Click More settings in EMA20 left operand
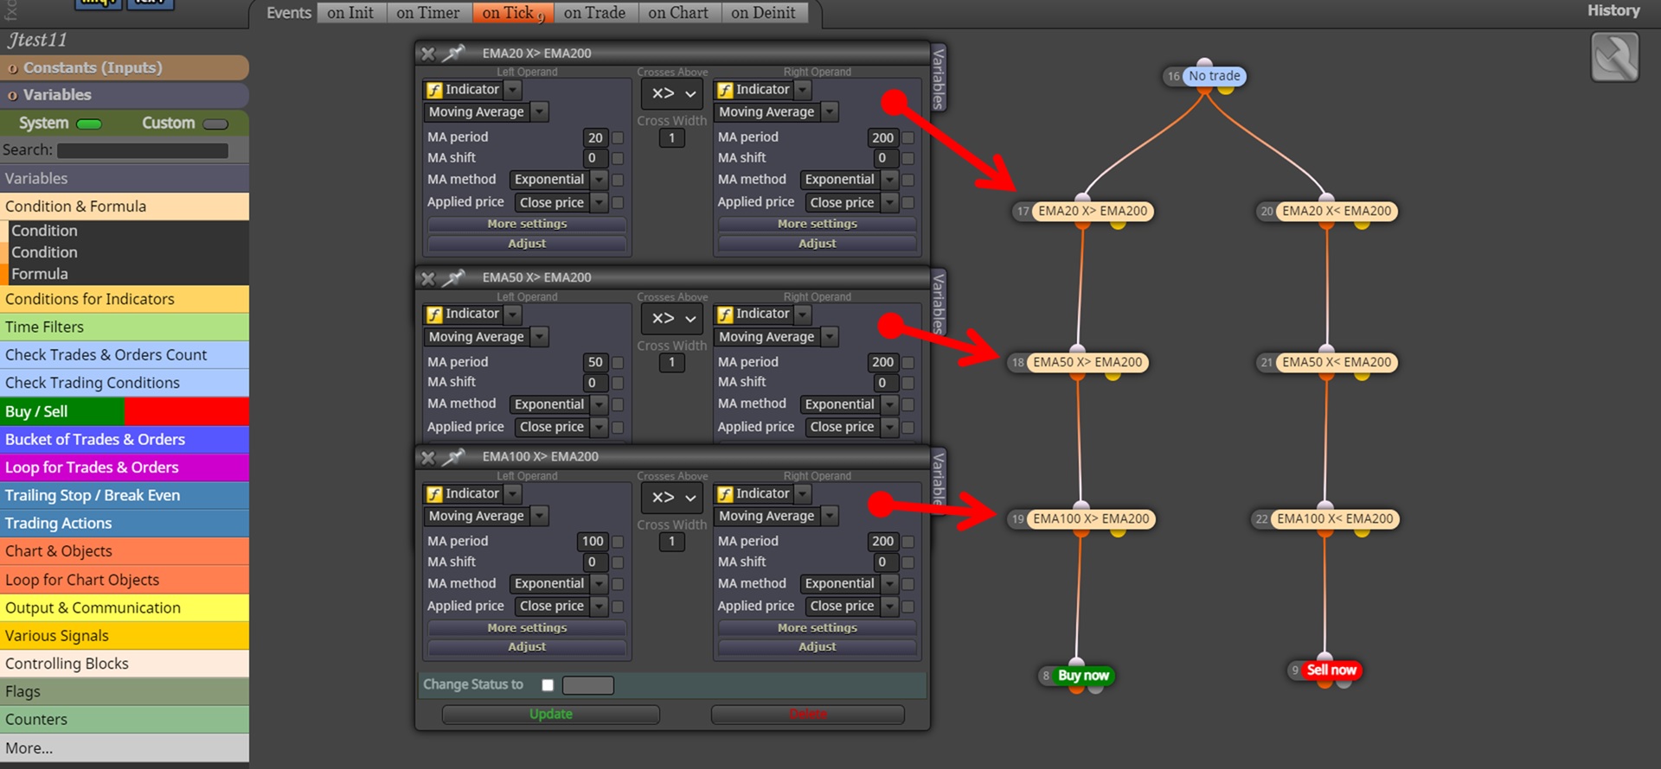This screenshot has width=1661, height=769. pos(527,224)
